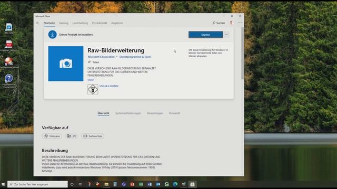Click the download circle icon in install banner
The width and height of the screenshot is (337, 189).
52,35
